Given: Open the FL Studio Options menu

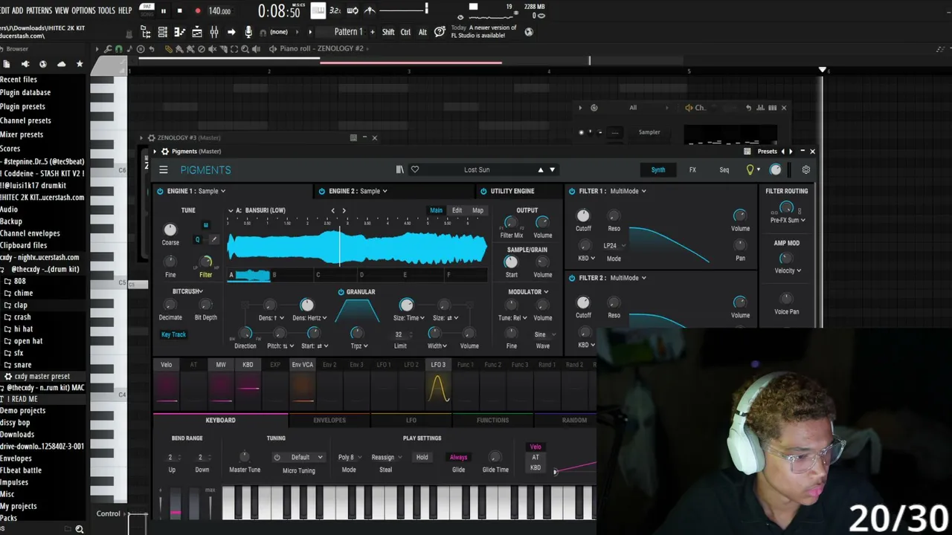Looking at the screenshot, I should (x=83, y=10).
